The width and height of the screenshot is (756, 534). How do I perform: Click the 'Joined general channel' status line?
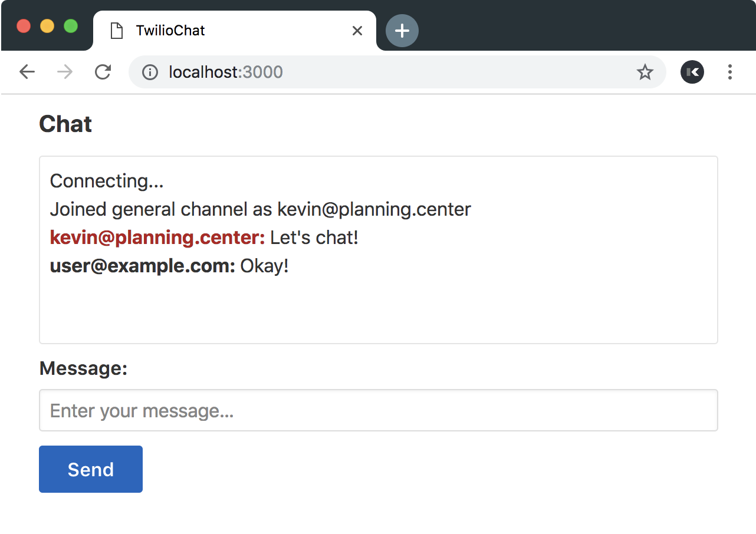coord(260,209)
